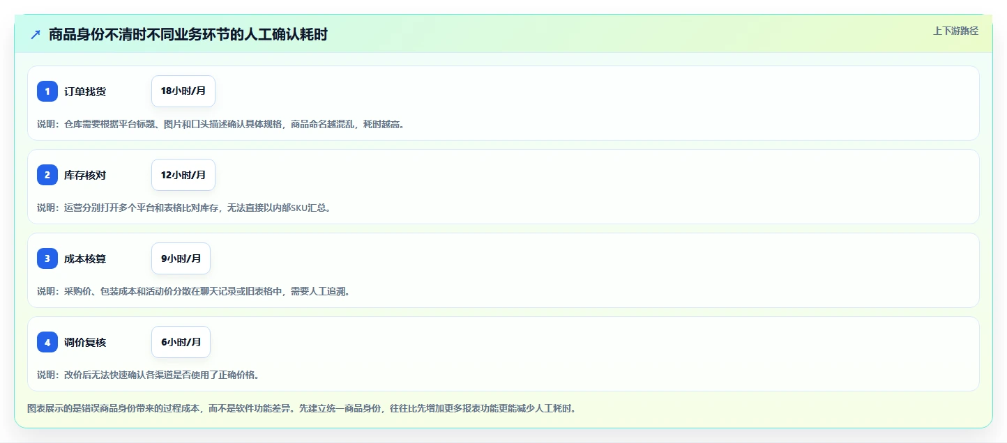Viewport: 1007px width, 443px height.
Task: Click the description starting 采购价、包装成本
Action: tap(194, 291)
